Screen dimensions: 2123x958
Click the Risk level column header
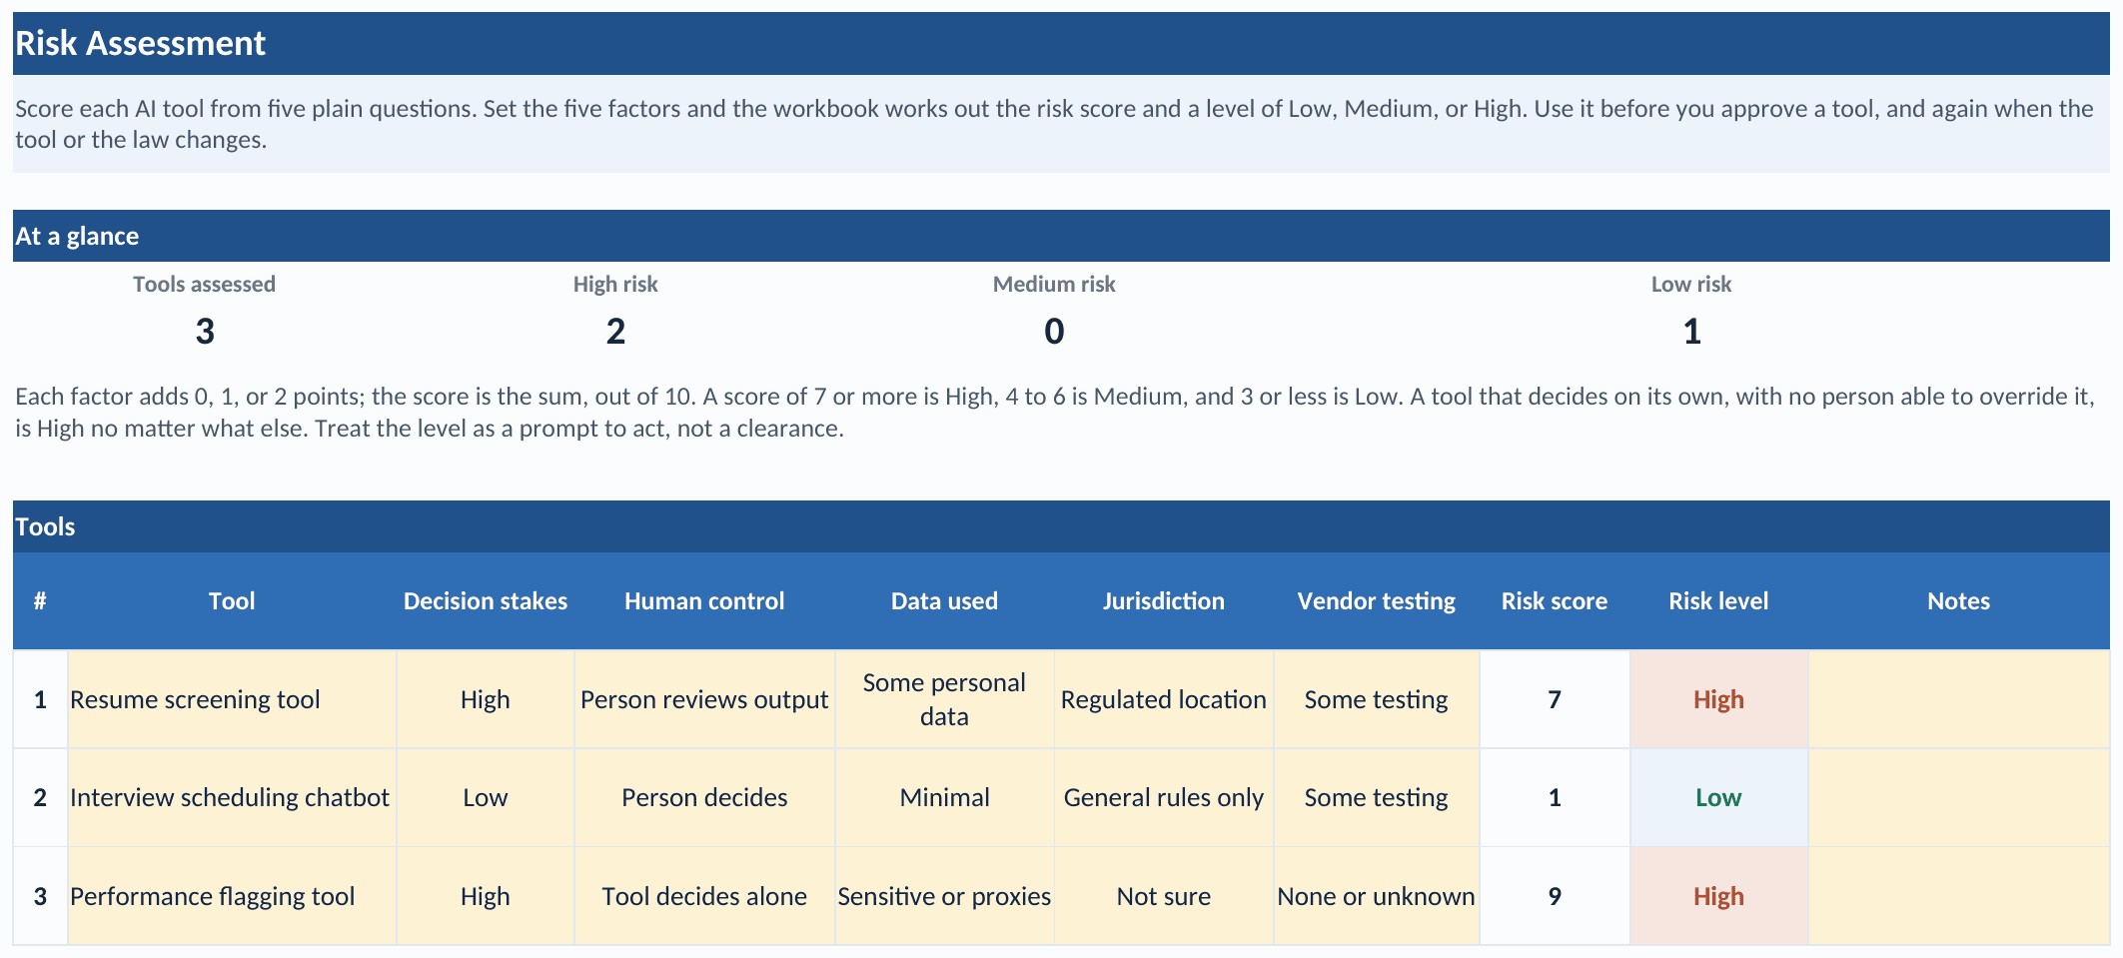pos(1719,601)
